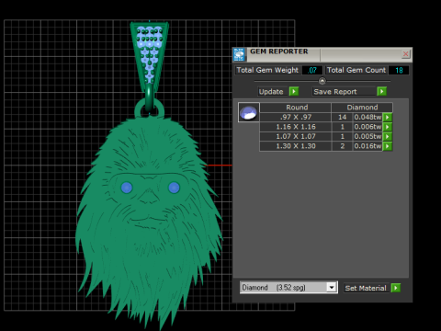Click the 0.048tw weight cell

point(367,117)
